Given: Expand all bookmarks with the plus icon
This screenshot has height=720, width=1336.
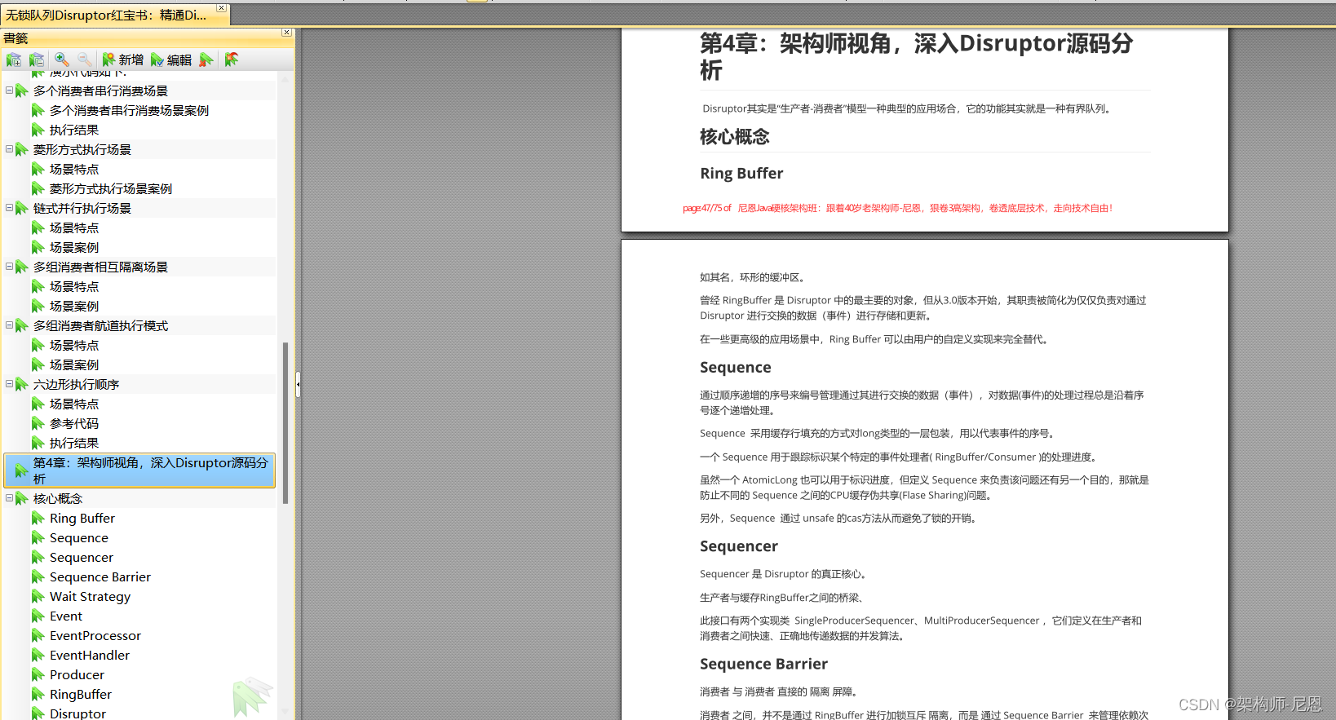Looking at the screenshot, I should (14, 60).
